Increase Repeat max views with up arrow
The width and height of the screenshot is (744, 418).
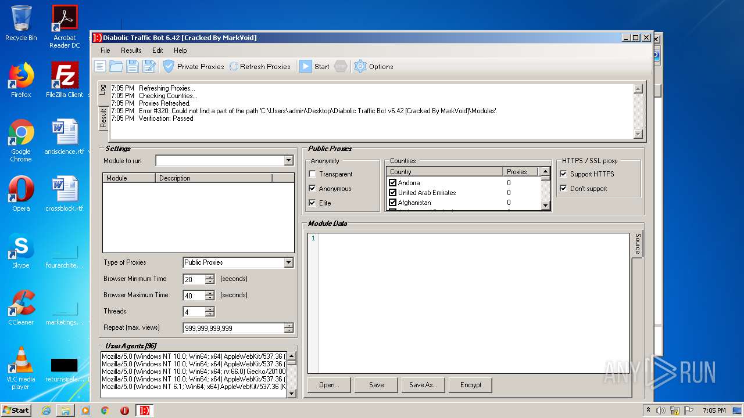[288, 325]
